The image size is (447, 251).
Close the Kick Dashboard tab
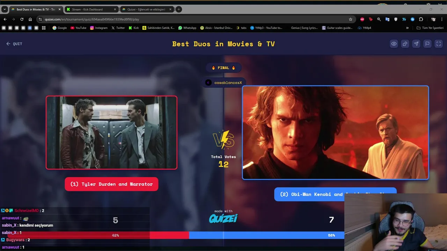(x=115, y=9)
